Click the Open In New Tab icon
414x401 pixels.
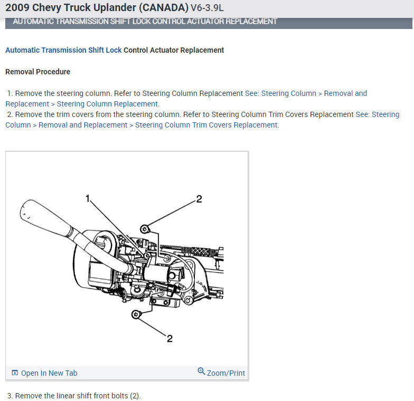pos(15,373)
